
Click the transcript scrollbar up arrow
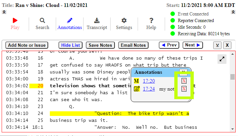(232, 54)
